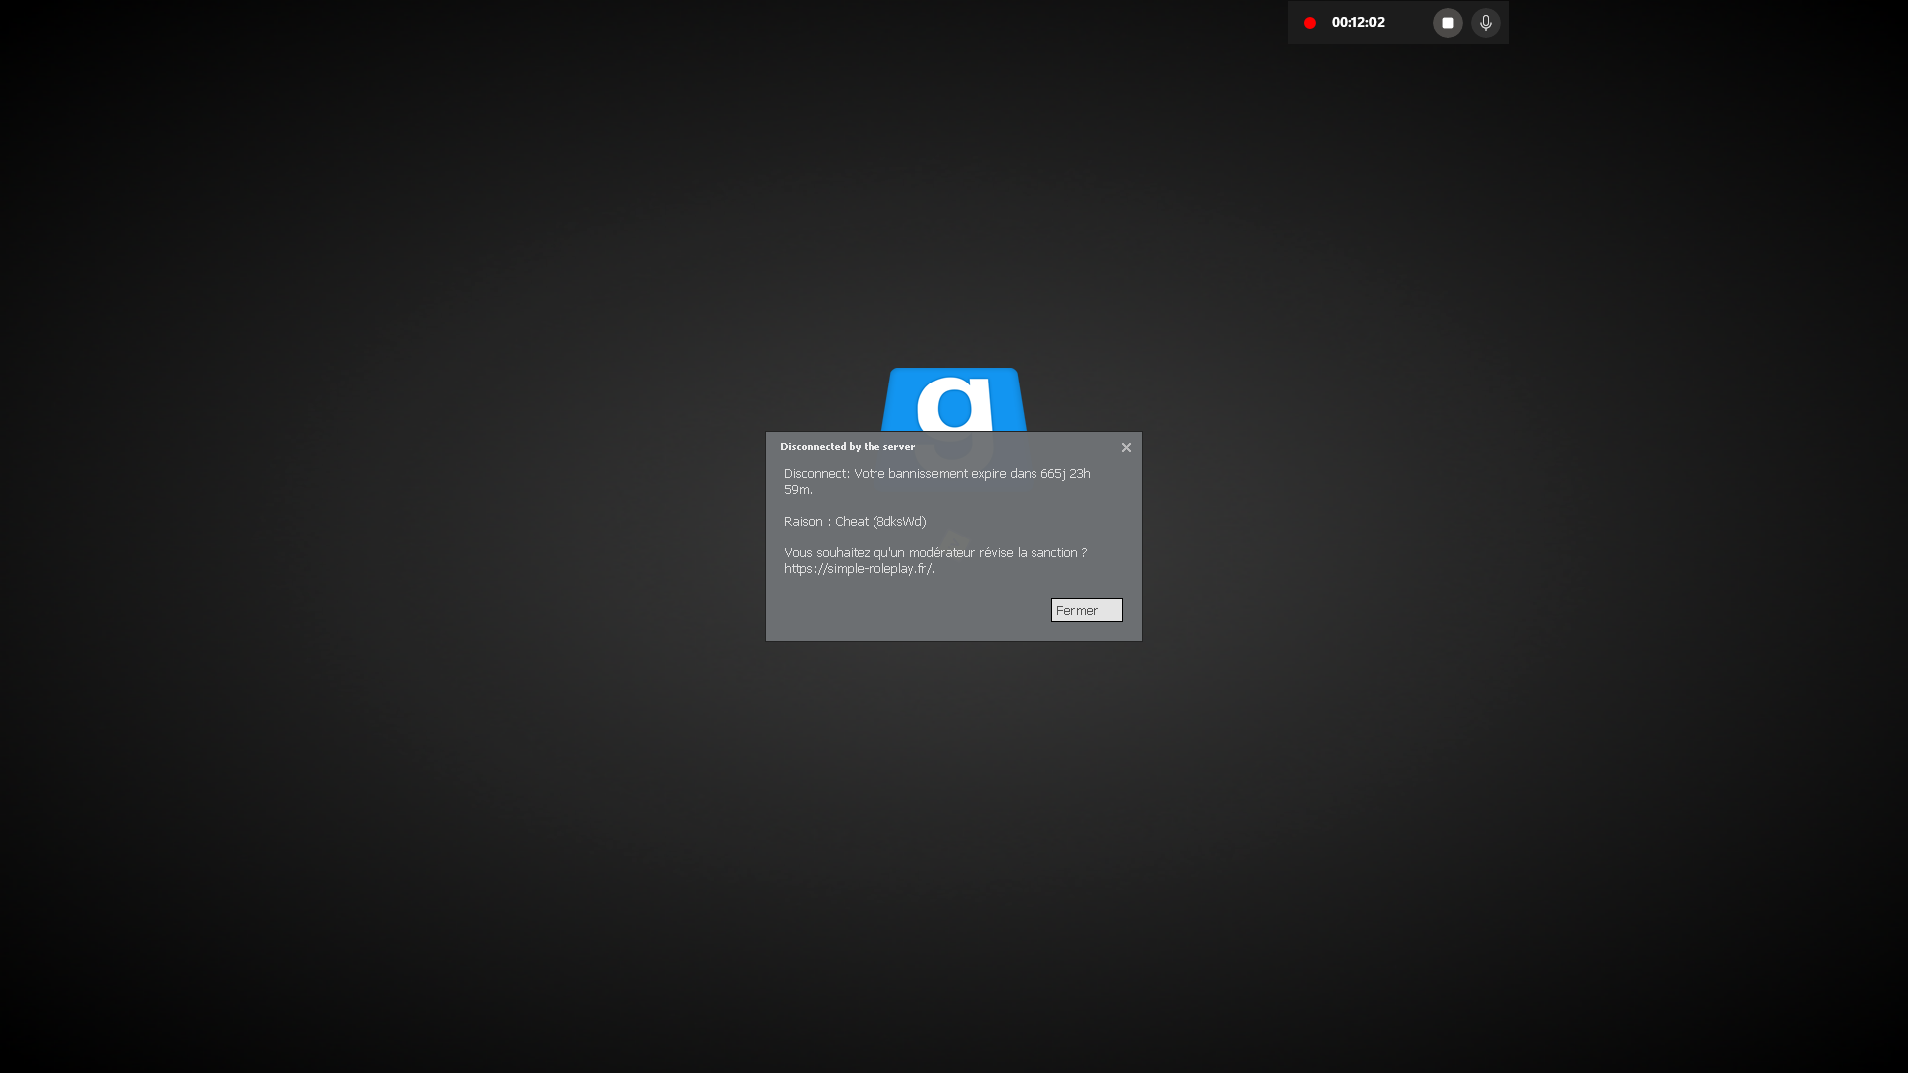Close the disconnect dialog with X

point(1126,448)
